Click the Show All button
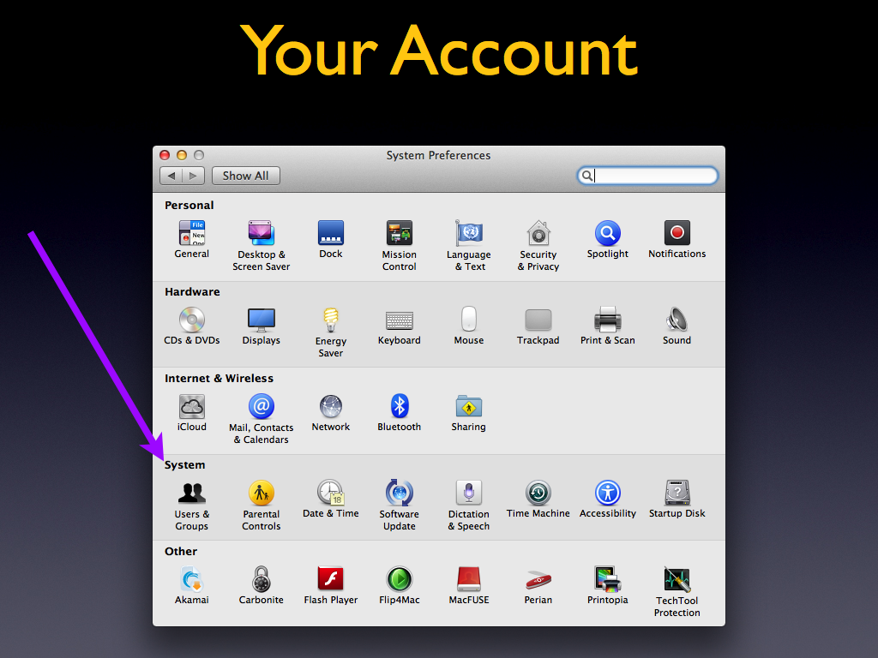Viewport: 878px width, 658px height. 246,176
